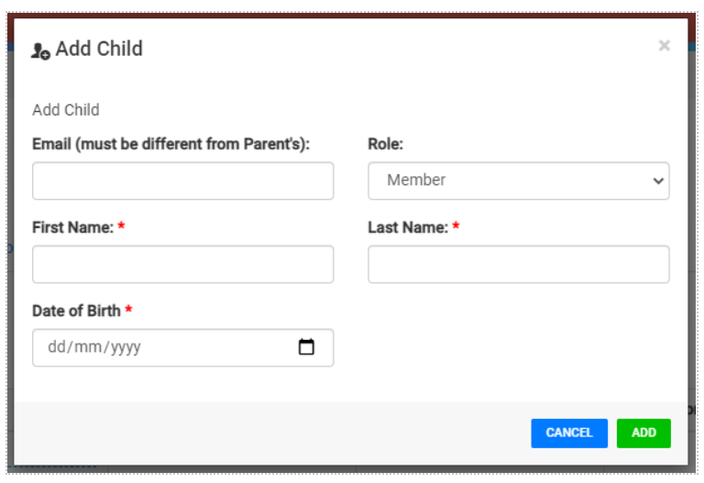Image resolution: width=704 pixels, height=483 pixels.
Task: Select the dd day segment
Action: click(x=57, y=347)
